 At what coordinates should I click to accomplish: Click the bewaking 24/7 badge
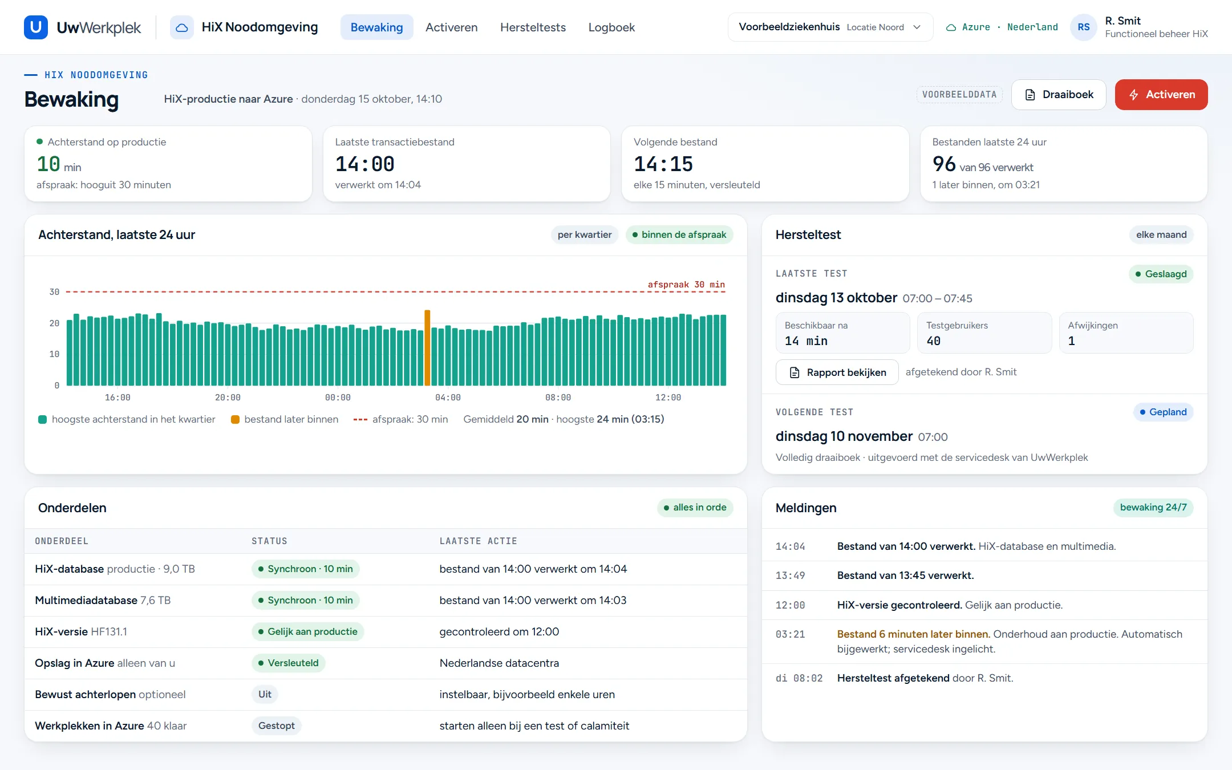[x=1153, y=508]
